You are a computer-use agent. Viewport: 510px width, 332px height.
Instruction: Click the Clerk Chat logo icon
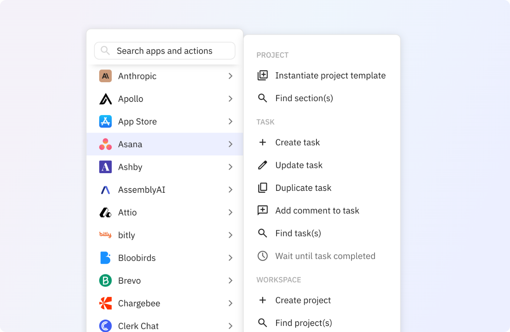point(105,326)
